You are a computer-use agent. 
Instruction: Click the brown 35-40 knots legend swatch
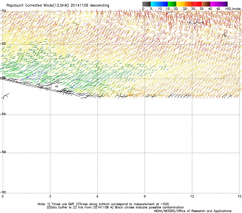pyautogui.click(x=206, y=4)
